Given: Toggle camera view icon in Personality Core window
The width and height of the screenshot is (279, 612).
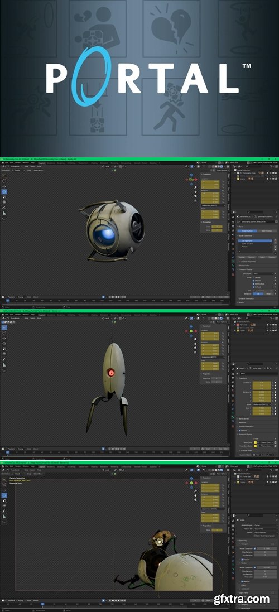Looking at the screenshot, I should pos(195,197).
